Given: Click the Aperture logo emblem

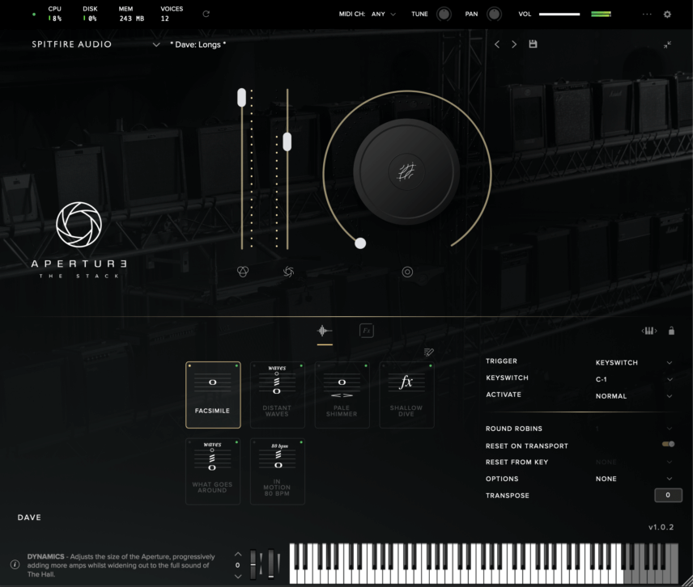Looking at the screenshot, I should 79,224.
